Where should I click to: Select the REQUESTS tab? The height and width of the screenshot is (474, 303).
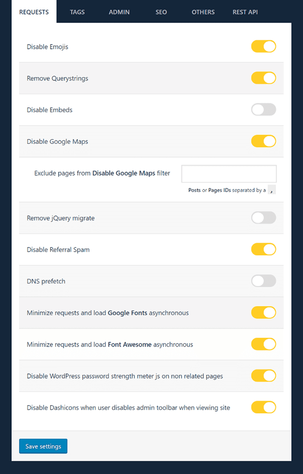[34, 12]
